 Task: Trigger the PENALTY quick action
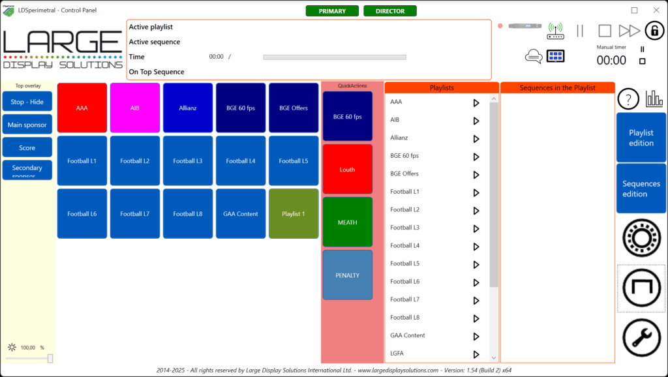pyautogui.click(x=347, y=275)
